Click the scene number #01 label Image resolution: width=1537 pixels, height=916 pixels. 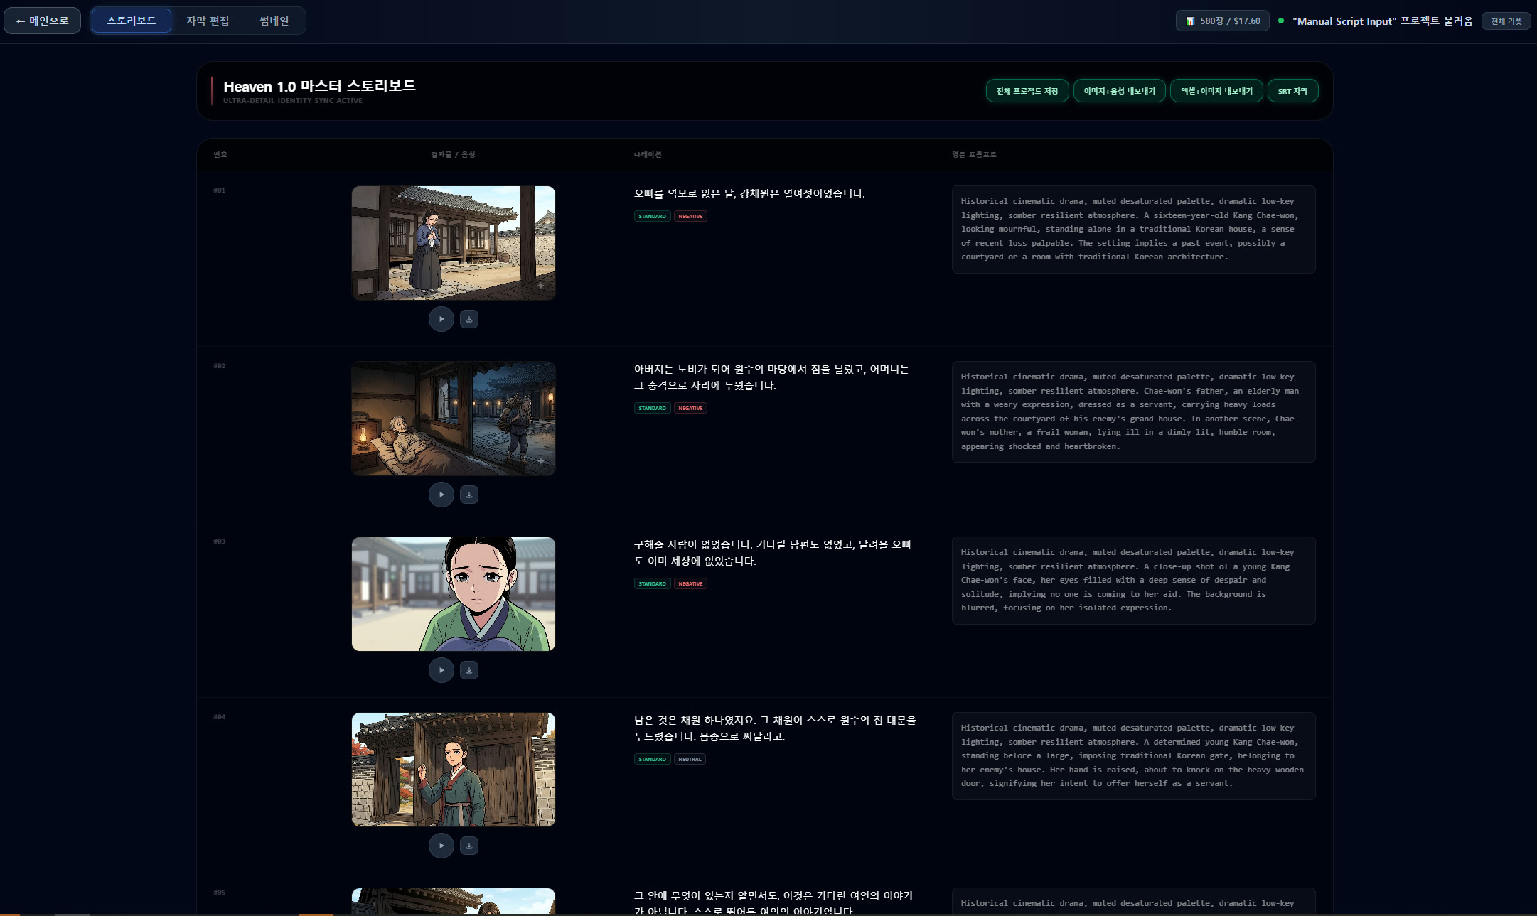point(219,190)
